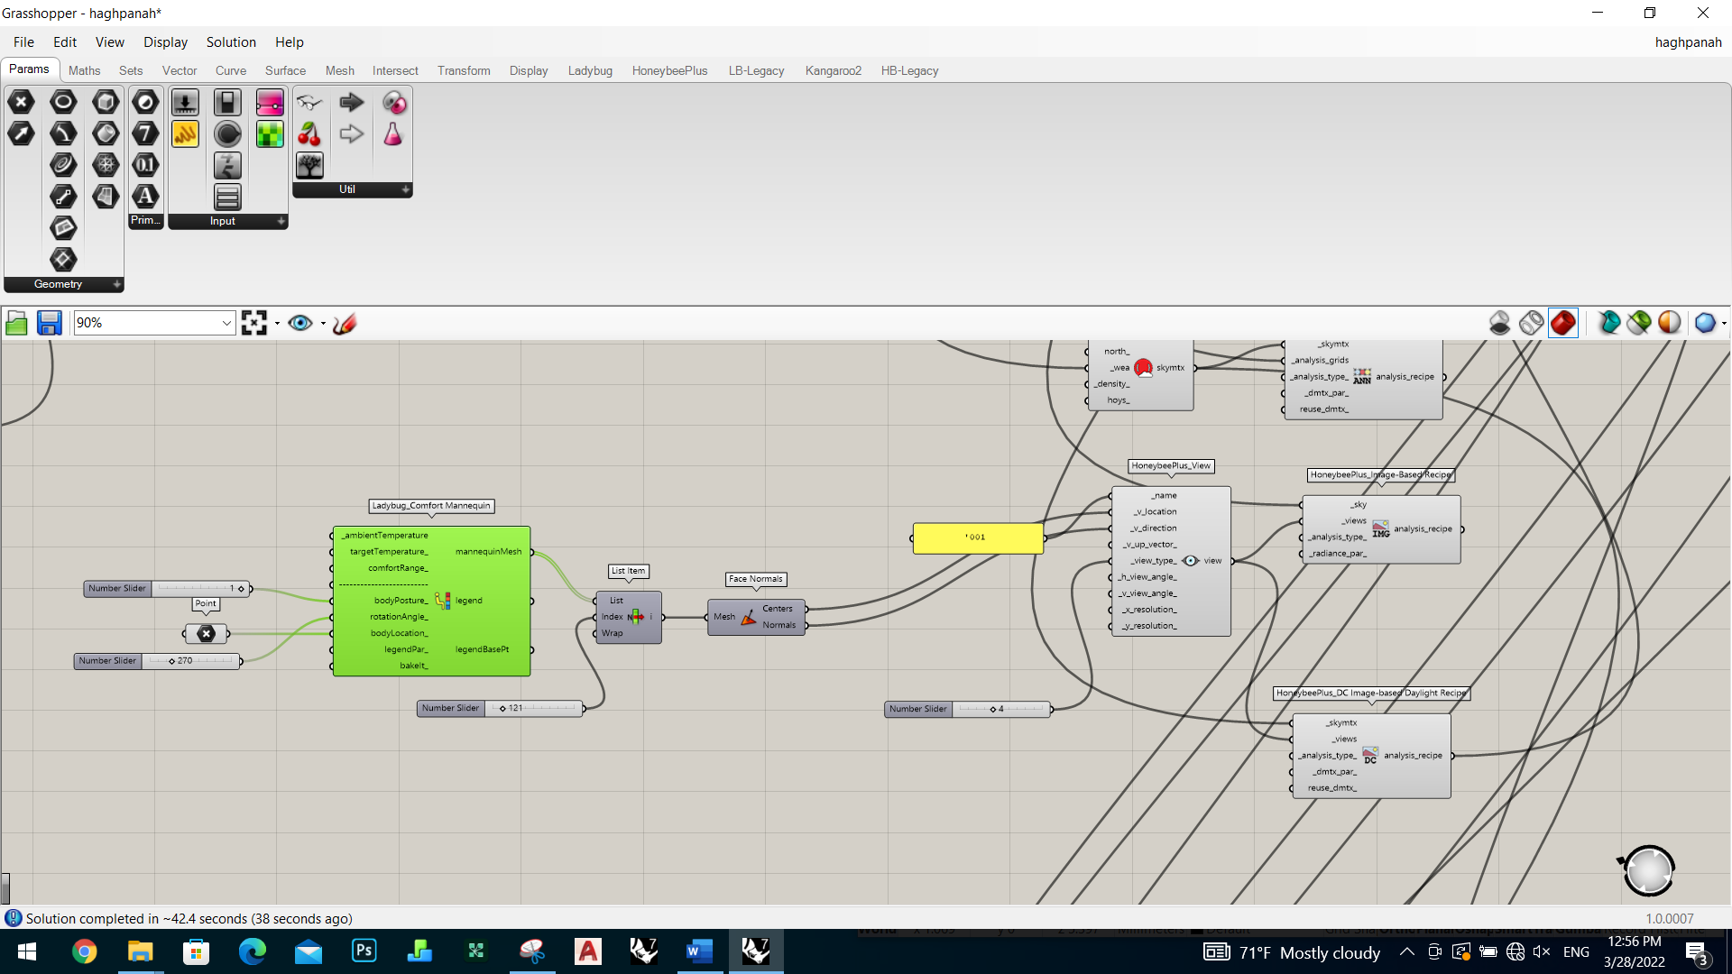Click the Number Slider showing 270
Image resolution: width=1732 pixels, height=974 pixels.
[x=158, y=661]
